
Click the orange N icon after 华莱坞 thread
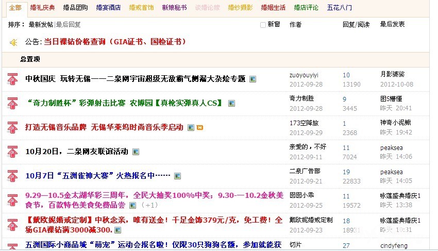click(x=199, y=127)
